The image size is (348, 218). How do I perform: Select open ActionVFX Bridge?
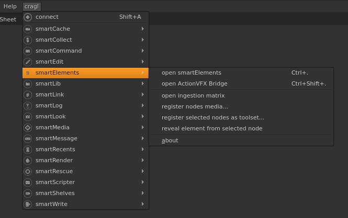242,83
